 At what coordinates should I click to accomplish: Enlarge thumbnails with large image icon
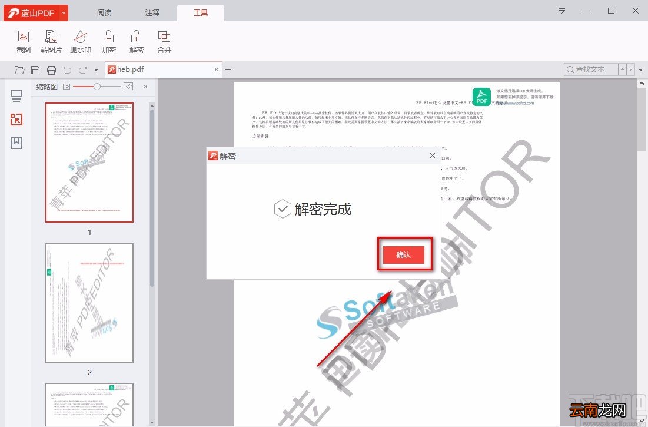coord(128,87)
